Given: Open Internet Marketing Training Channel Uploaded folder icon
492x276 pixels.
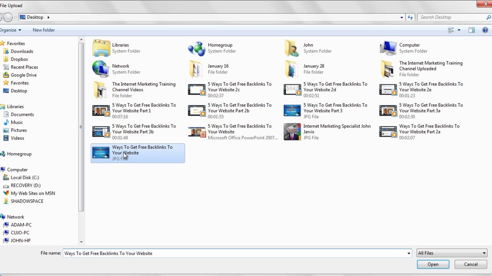Looking at the screenshot, I should coord(388,69).
